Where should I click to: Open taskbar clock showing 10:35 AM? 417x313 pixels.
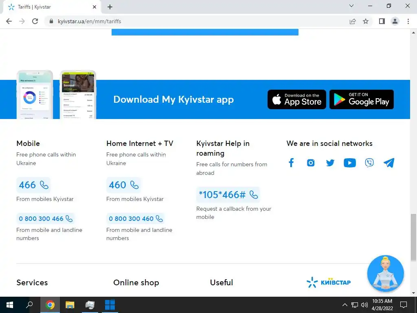point(382,305)
